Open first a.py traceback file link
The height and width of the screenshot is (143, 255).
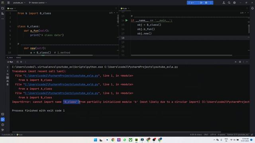coord(61,76)
